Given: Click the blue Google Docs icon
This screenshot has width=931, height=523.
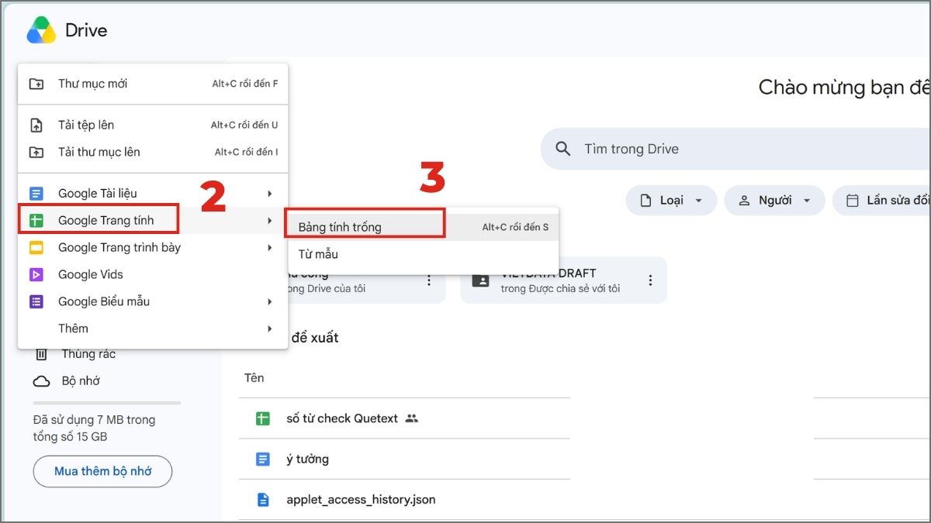Looking at the screenshot, I should pos(36,193).
